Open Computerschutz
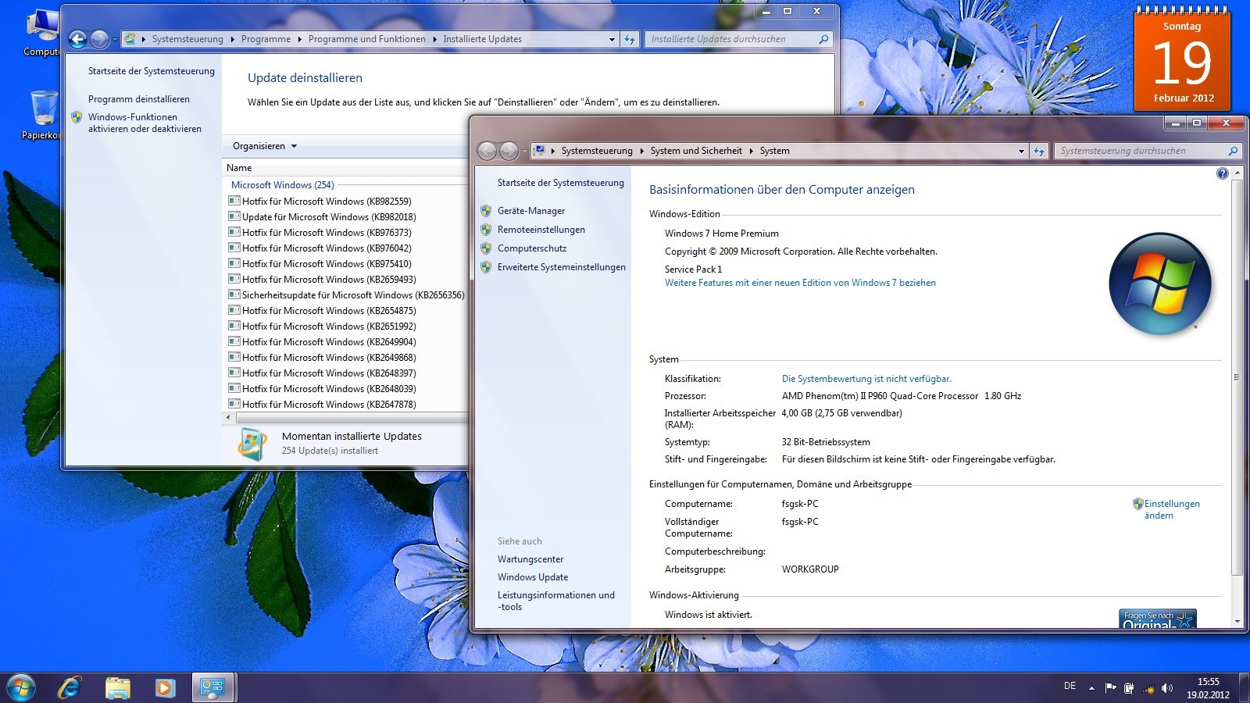This screenshot has height=703, width=1250. pos(532,248)
